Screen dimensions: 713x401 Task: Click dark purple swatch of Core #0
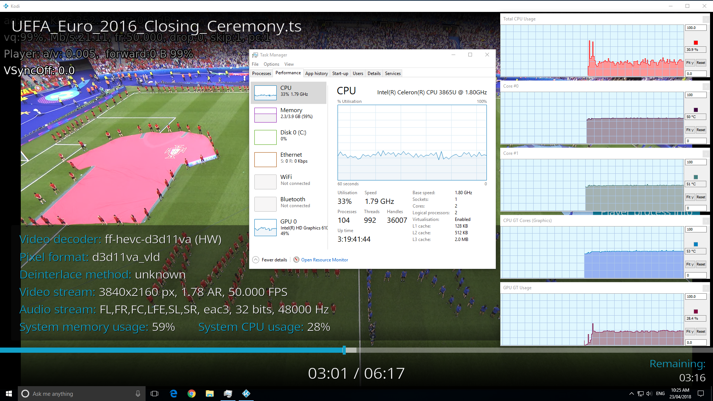tap(696, 110)
